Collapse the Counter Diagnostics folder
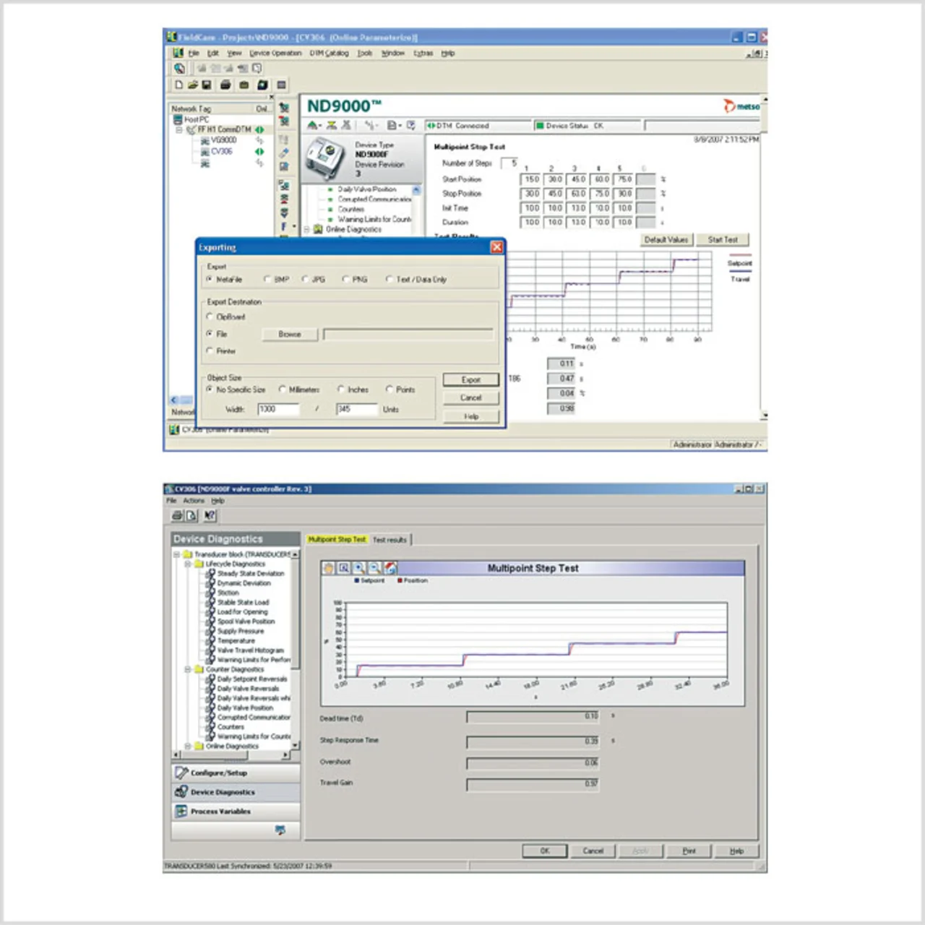This screenshot has width=925, height=925. (187, 669)
